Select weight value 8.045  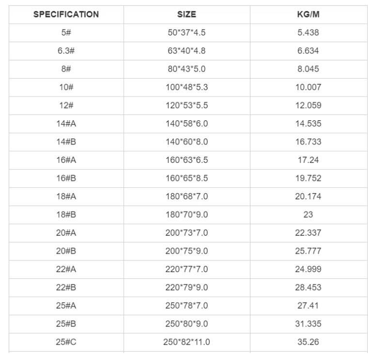pos(308,69)
